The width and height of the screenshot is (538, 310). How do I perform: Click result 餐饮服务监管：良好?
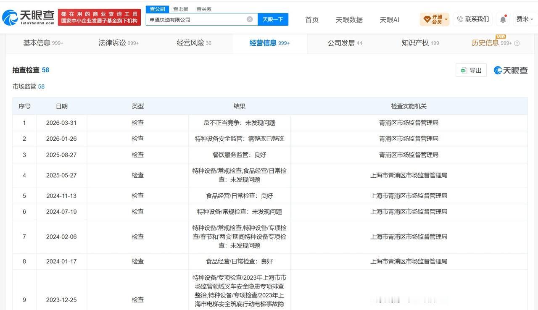(239, 155)
